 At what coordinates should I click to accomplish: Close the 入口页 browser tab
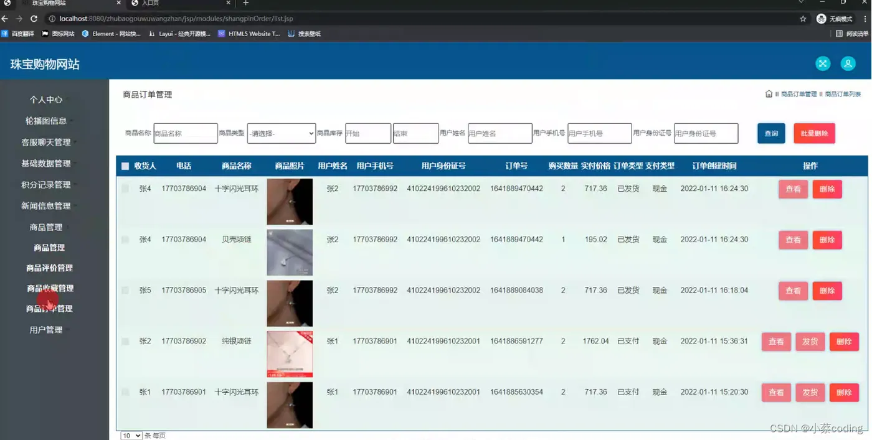[229, 3]
